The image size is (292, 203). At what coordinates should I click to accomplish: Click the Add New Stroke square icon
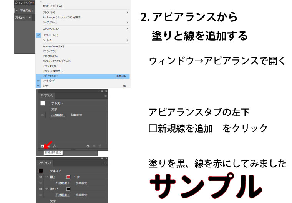coord(42,146)
